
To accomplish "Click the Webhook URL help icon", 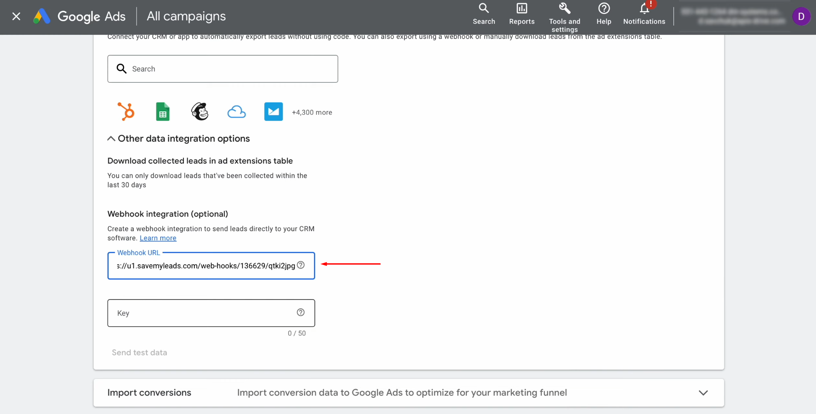I will [x=301, y=265].
